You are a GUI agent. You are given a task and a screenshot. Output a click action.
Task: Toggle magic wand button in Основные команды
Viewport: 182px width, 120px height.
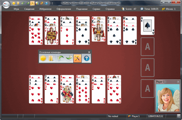(x=77, y=58)
